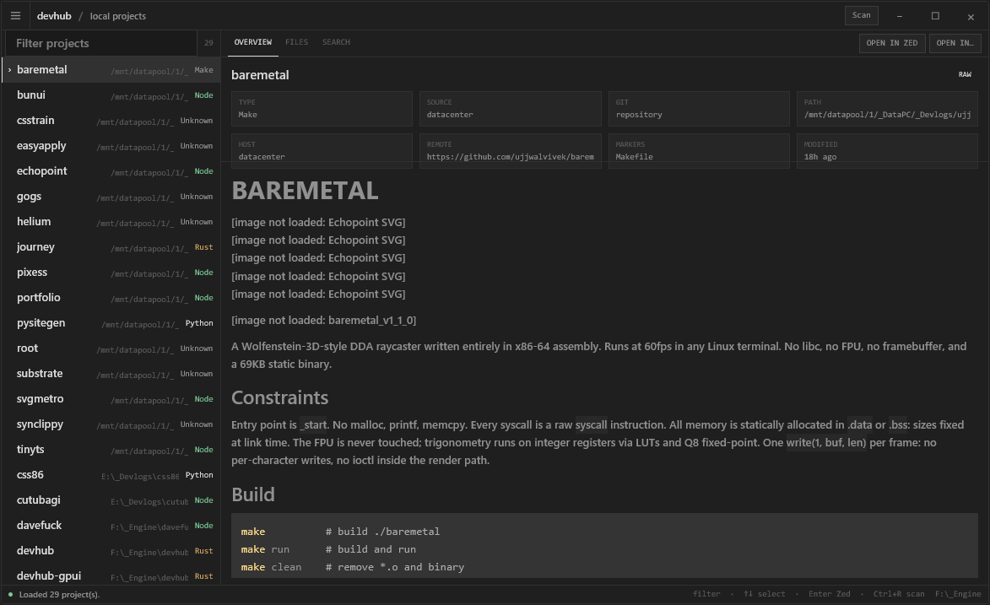Click the MARKERS Makefile info card
Viewport: 990px width, 605px height.
(699, 151)
